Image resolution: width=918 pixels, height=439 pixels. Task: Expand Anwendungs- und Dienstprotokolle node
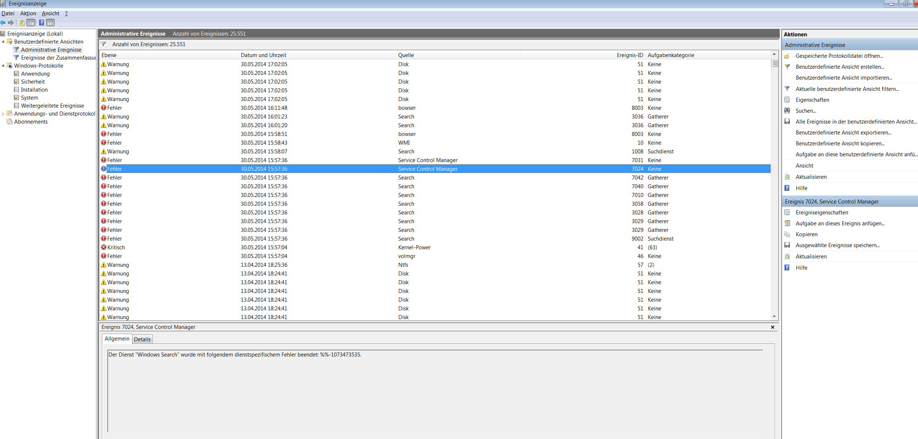coord(3,114)
